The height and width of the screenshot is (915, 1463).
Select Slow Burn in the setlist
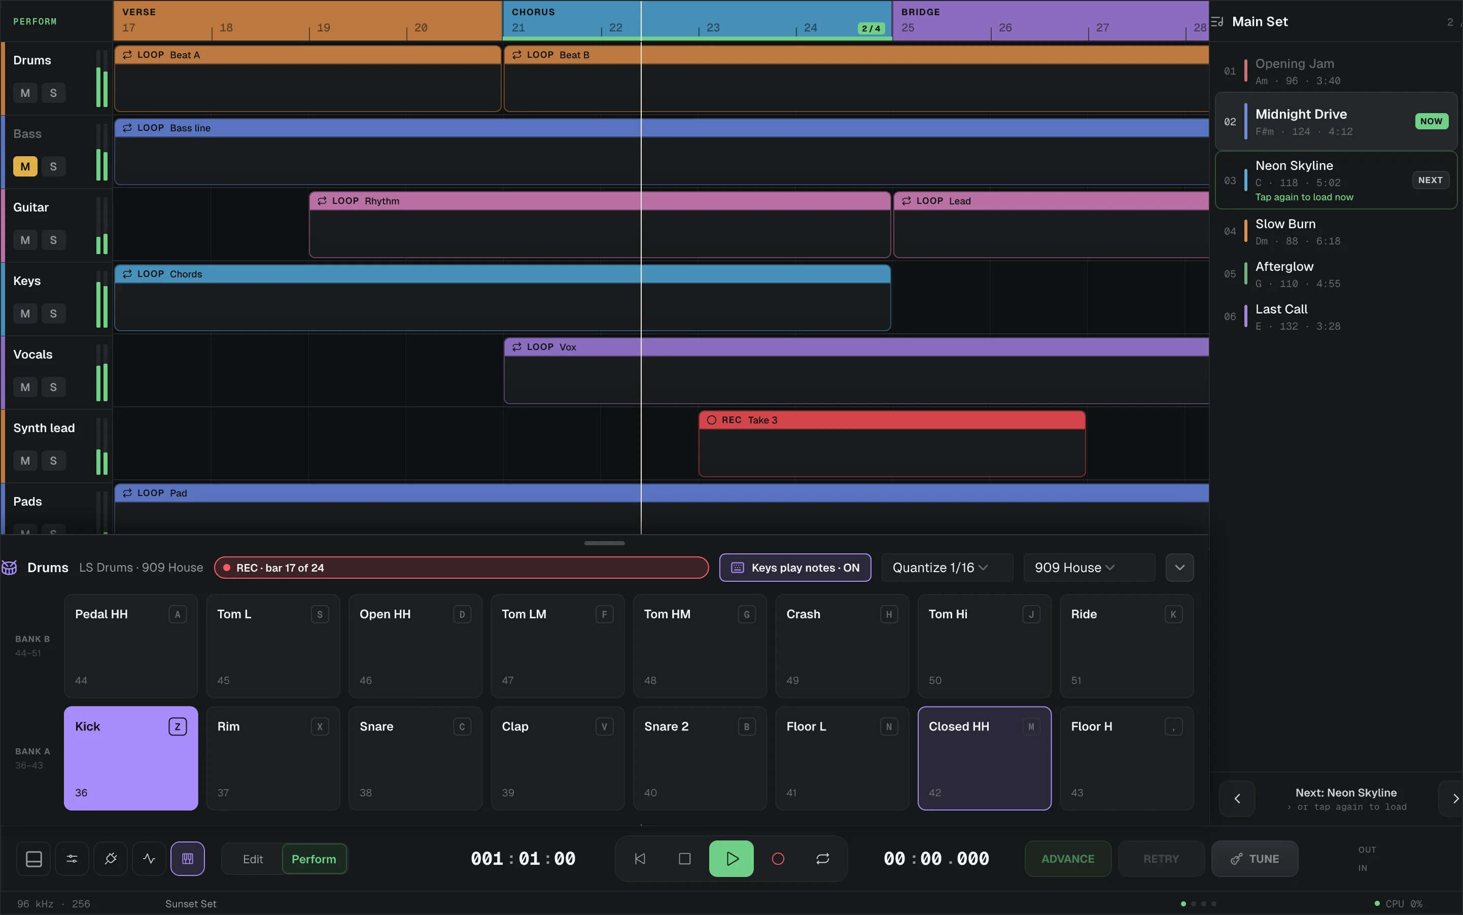pos(1336,232)
